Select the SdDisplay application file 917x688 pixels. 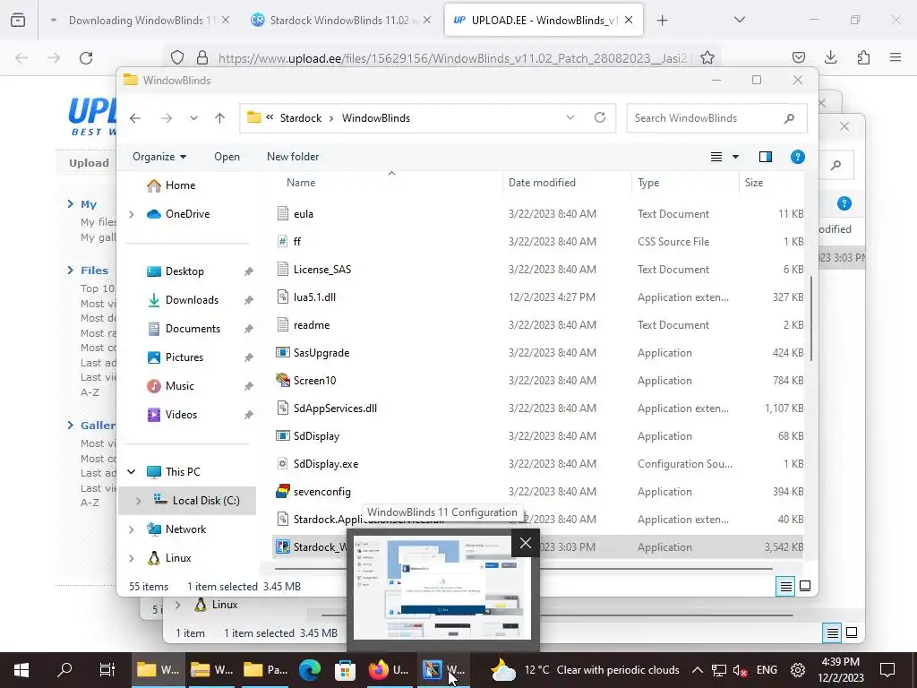(x=316, y=436)
